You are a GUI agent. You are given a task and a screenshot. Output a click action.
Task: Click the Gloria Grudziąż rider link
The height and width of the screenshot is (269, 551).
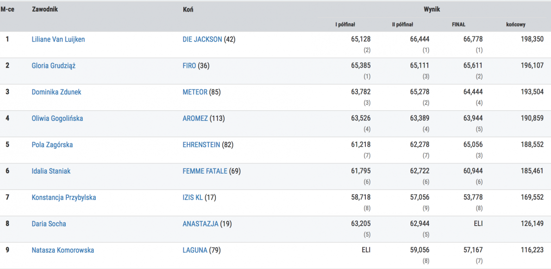tap(53, 66)
